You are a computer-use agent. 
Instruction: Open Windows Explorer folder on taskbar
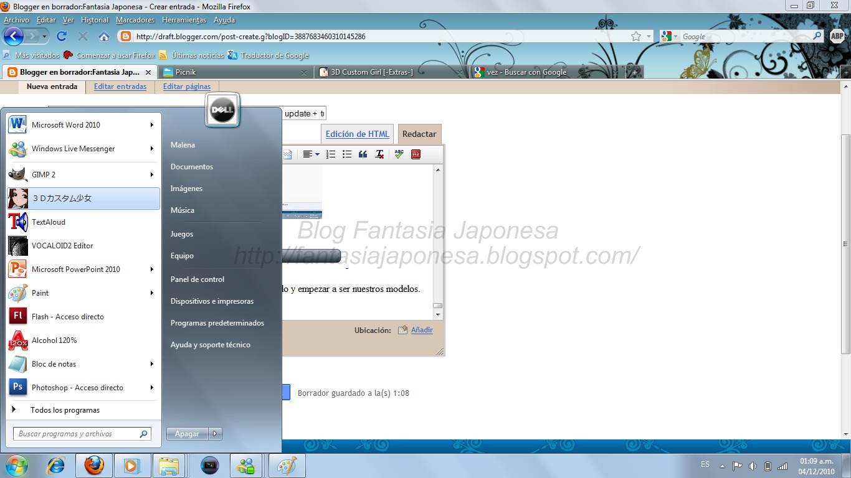click(x=169, y=466)
